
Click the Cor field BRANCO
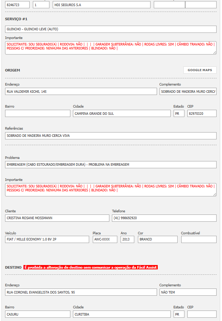157,239
